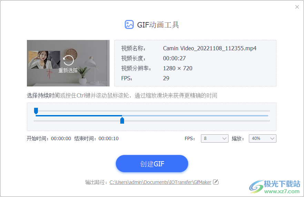
Task: Click the edit output path pencil icon
Action: point(216,182)
